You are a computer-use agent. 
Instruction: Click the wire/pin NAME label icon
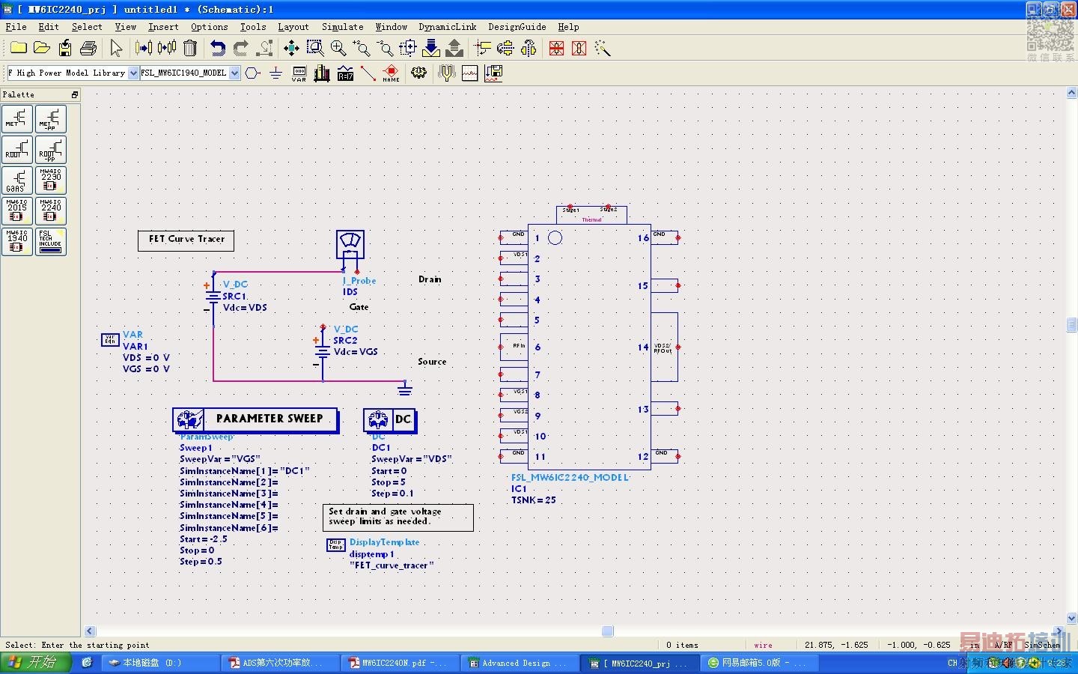coord(391,73)
